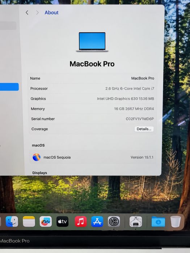
Task: Click the About title heading
Action: click(x=51, y=13)
